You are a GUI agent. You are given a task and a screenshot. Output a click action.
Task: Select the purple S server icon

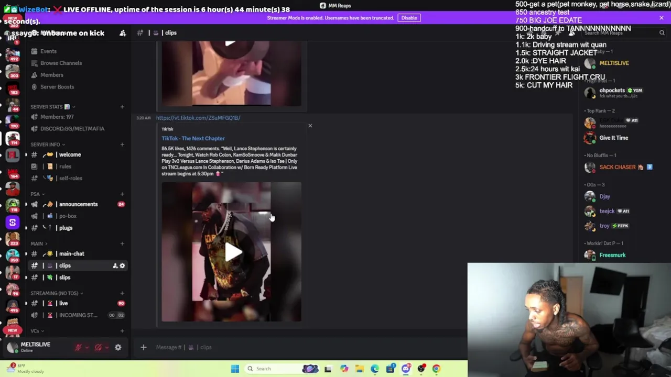[13, 223]
